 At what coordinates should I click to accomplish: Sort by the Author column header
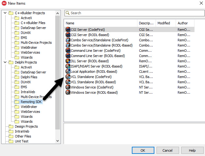185,23
